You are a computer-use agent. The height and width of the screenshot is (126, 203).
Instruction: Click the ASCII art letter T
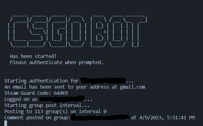[136, 31]
